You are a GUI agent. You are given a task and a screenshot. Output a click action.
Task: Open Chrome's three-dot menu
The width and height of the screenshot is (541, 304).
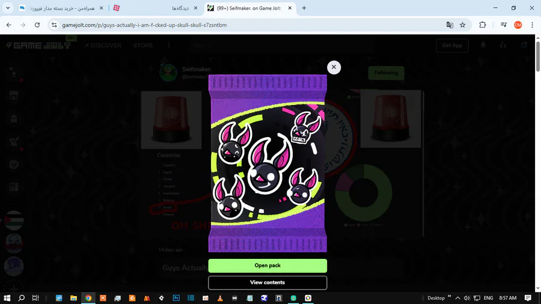coord(532,25)
